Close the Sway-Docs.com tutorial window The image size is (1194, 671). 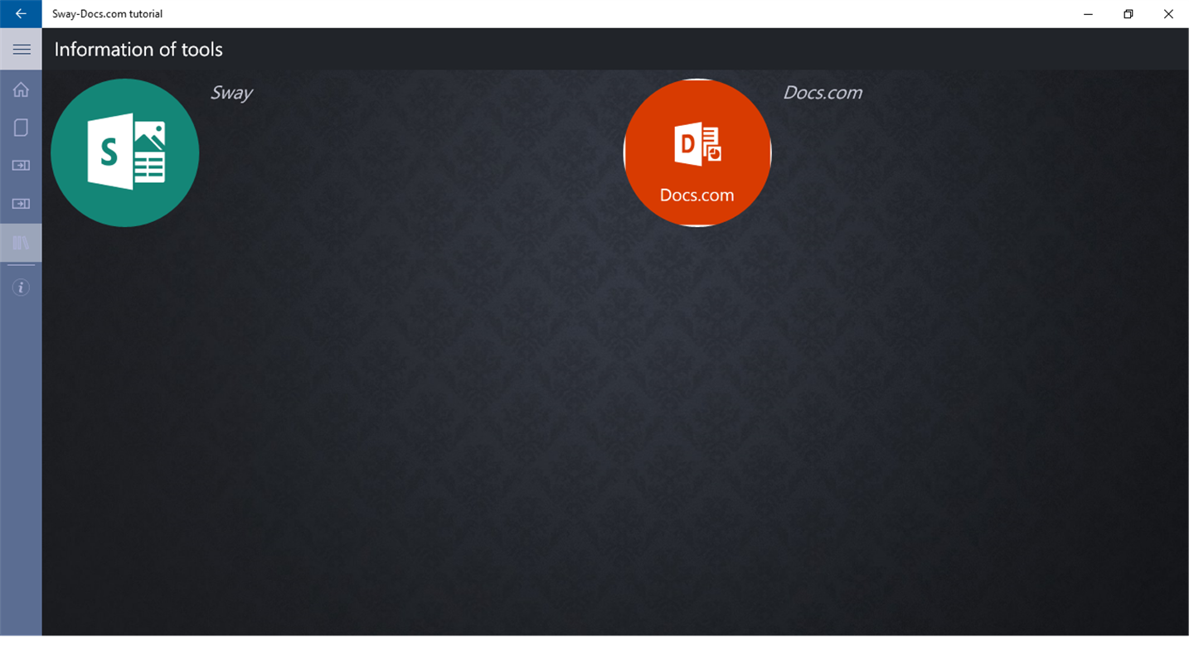[1168, 14]
